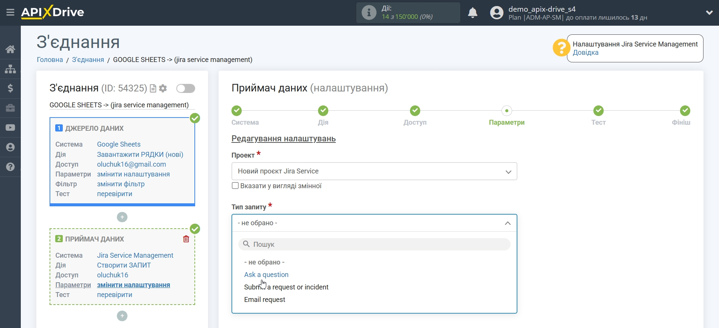The height and width of the screenshot is (328, 719).
Task: Click the Фініш step checkmark
Action: pyautogui.click(x=685, y=111)
